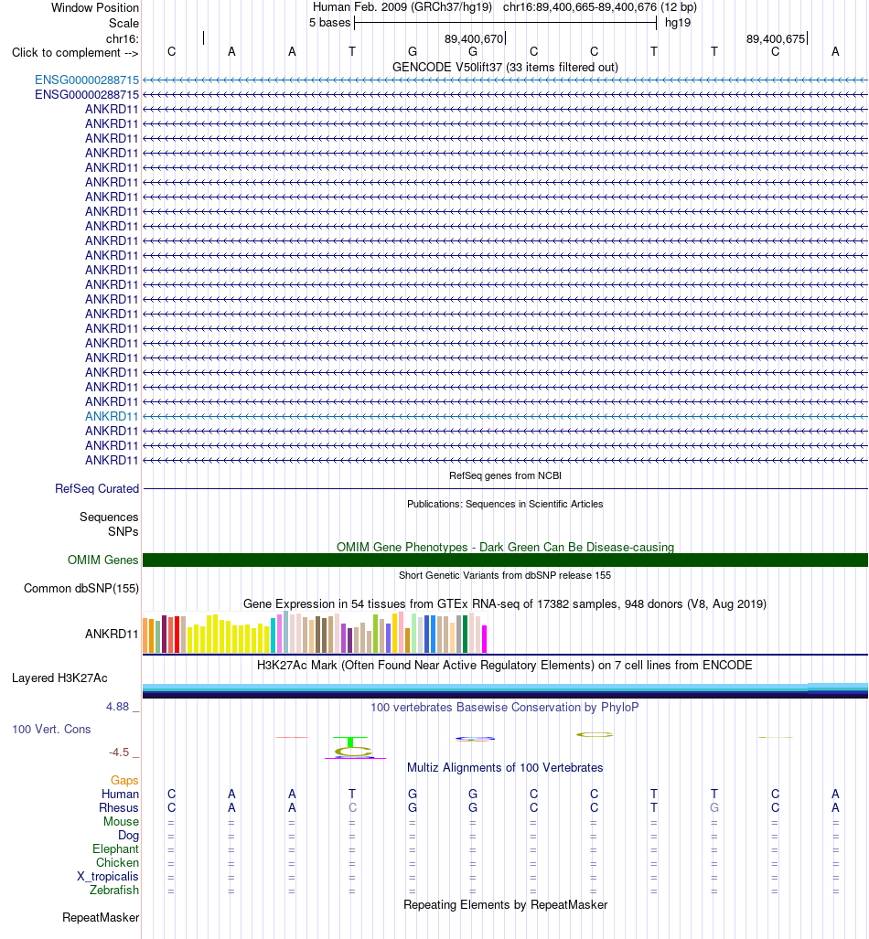This screenshot has height=939, width=869.
Task: Open the GENCODE V50lift37 track title
Action: coord(505,67)
